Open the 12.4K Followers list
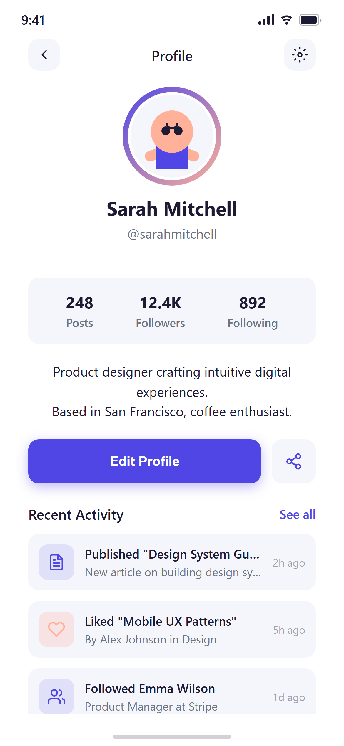 pyautogui.click(x=161, y=312)
